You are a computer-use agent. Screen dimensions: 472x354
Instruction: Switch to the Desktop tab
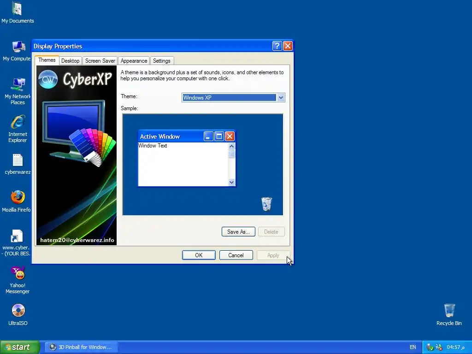click(x=70, y=60)
